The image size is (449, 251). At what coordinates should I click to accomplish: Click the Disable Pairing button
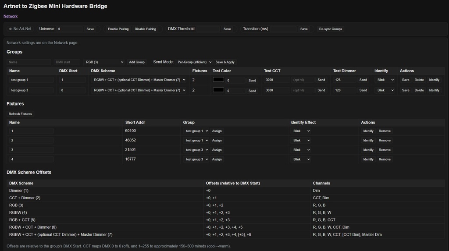145,29
